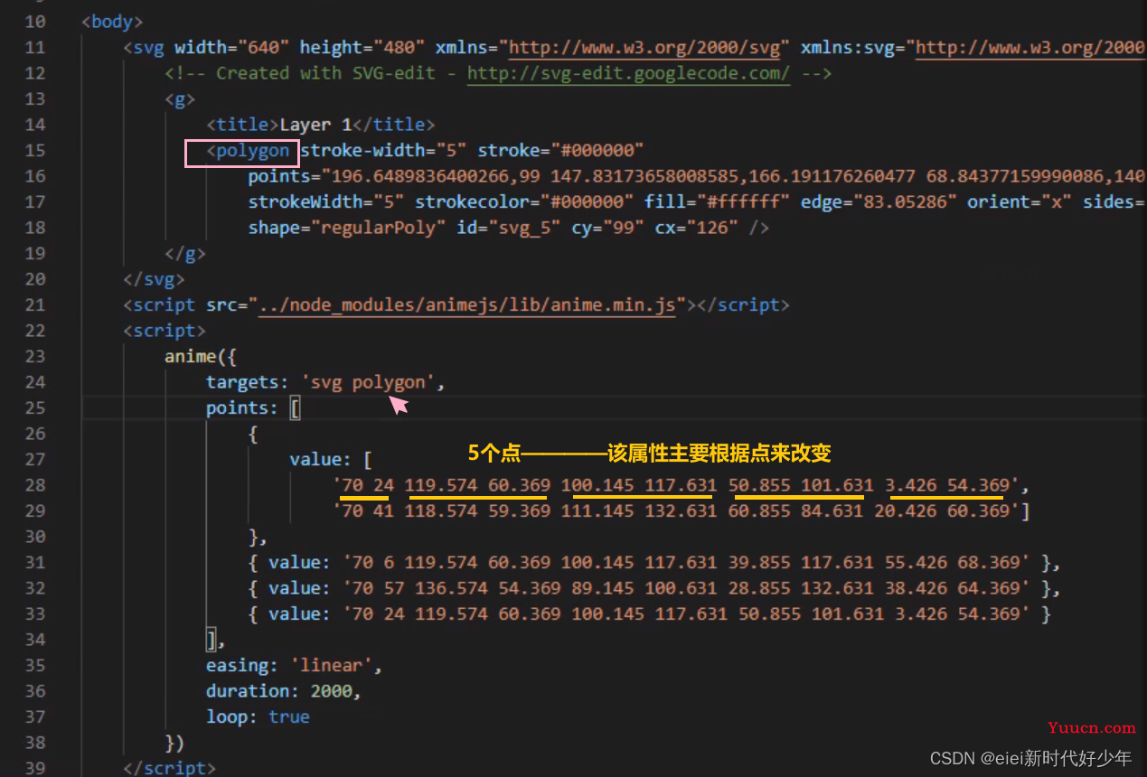
Task: Click the 'duration' property name
Action: tap(248, 691)
